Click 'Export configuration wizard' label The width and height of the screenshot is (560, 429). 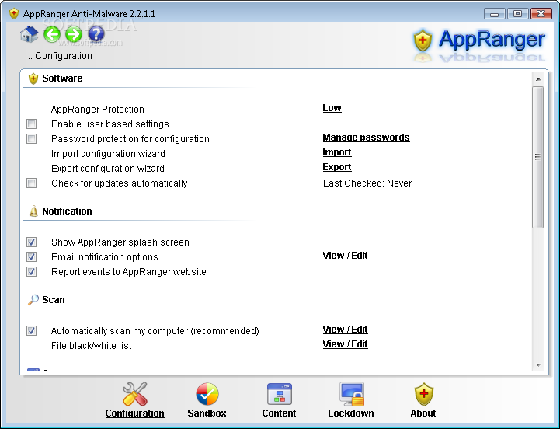tap(107, 169)
